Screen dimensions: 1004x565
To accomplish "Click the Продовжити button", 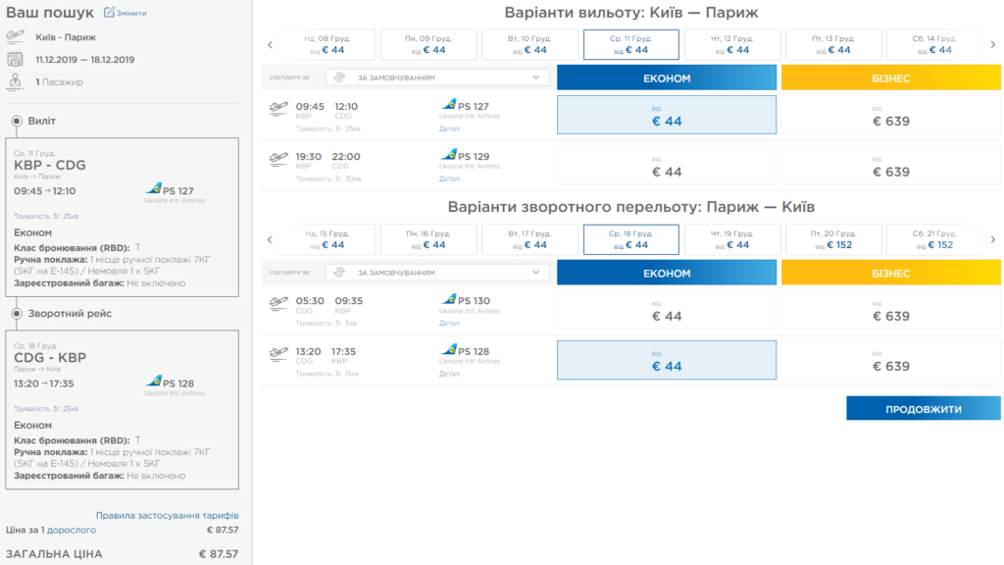I will (x=924, y=409).
